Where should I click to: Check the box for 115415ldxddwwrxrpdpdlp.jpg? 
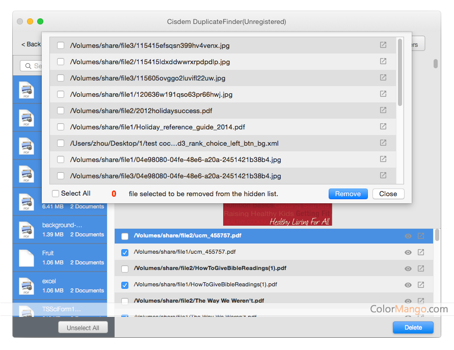[61, 62]
